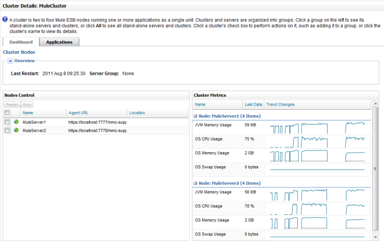Select the 56 MB value for MuleServer2
The height and width of the screenshot is (242, 384).
[250, 192]
